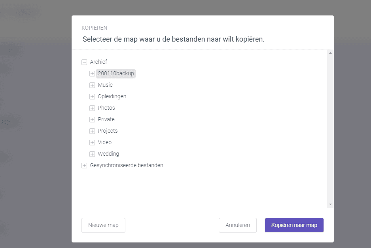Select the Gesynchroniseerde bestanden folder

(127, 165)
